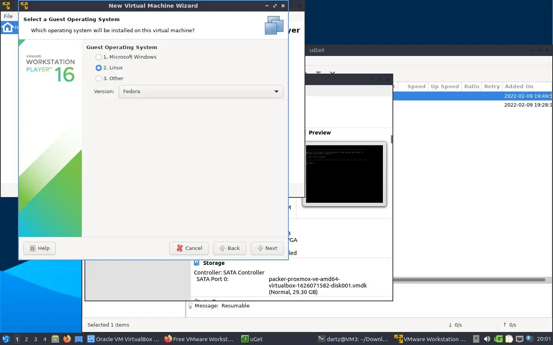Sort uGet list by Speed column
This screenshot has height=345, width=553.
416,87
